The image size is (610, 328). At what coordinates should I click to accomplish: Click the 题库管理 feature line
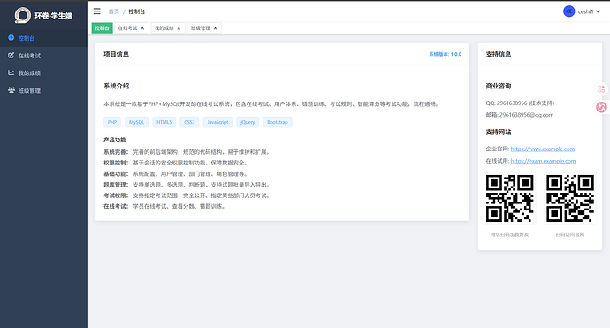(x=187, y=185)
